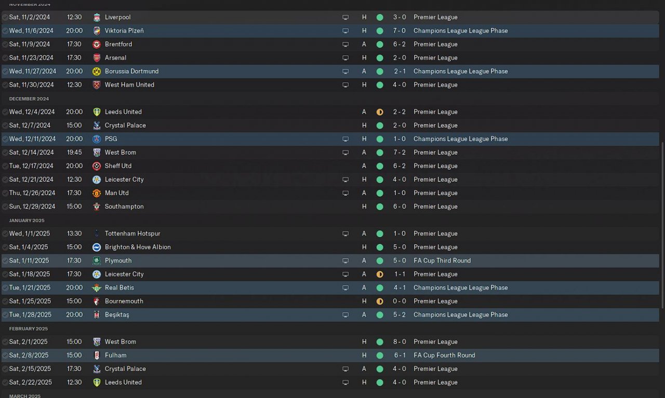Toggle the checkmark beside Wed, 12/11/2024 fixture
Screen dimensions: 665x398
pos(5,139)
